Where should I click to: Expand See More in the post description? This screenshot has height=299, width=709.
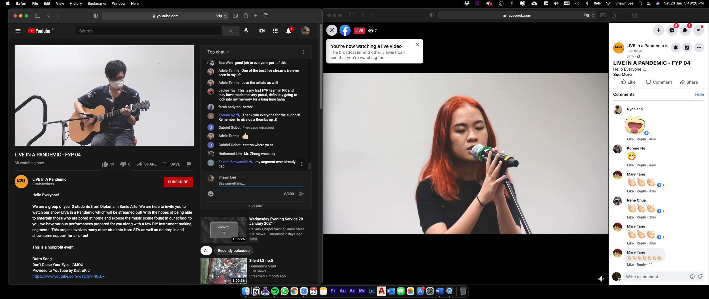[x=622, y=74]
